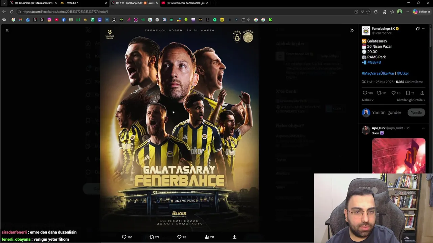The width and height of the screenshot is (433, 243).
Task: Click the reply icon below the photo
Action: pos(124,237)
